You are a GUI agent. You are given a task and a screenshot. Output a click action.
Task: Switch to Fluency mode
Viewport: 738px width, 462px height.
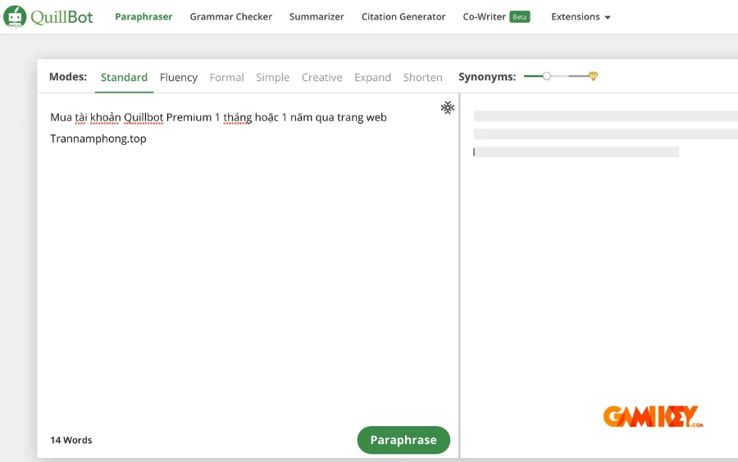coord(179,77)
